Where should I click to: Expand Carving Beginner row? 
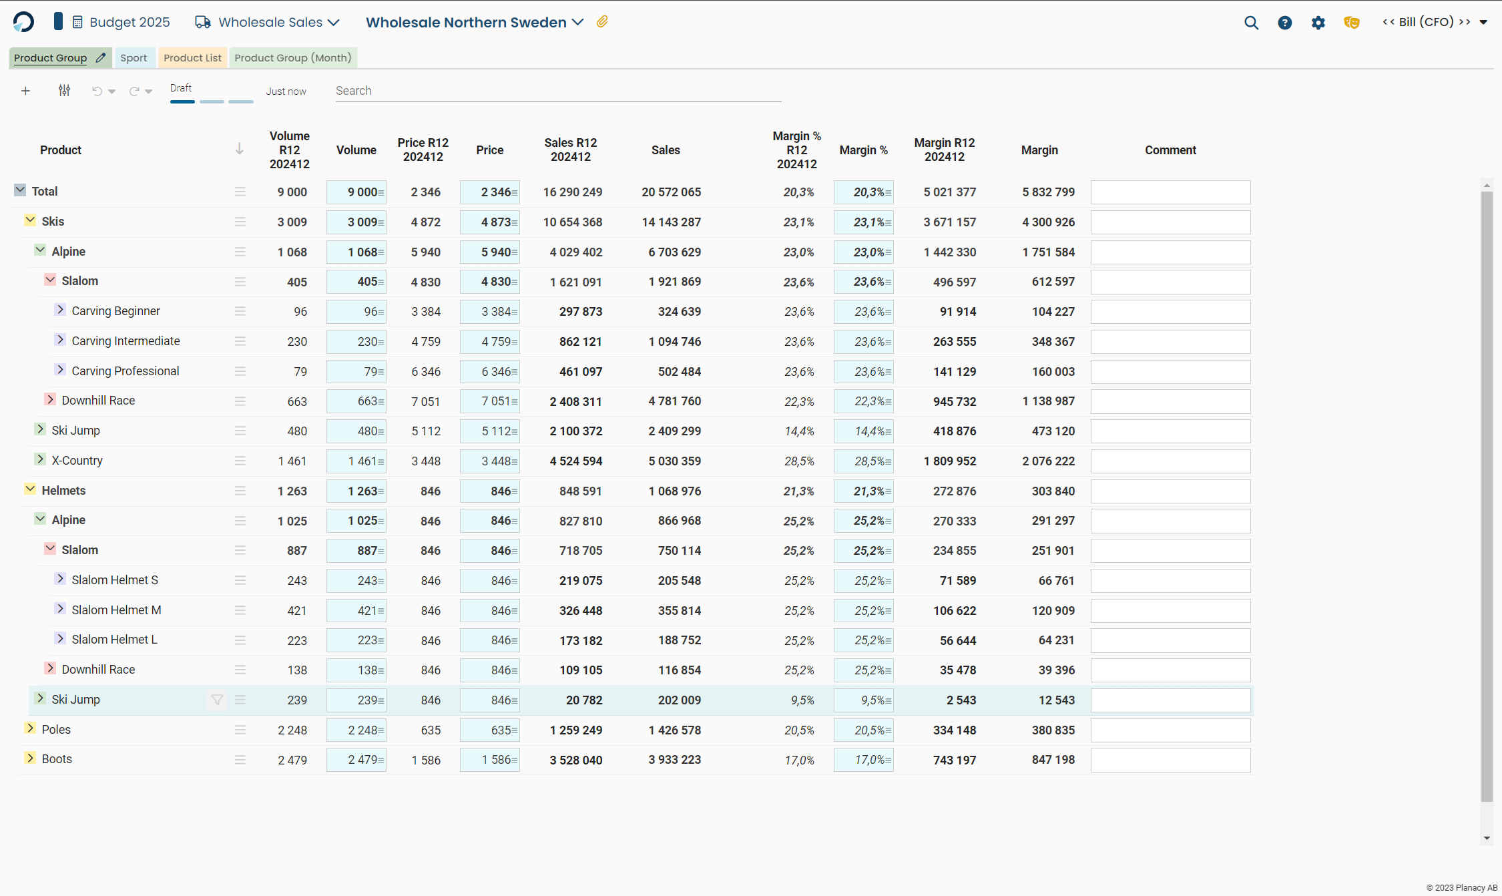click(x=60, y=310)
